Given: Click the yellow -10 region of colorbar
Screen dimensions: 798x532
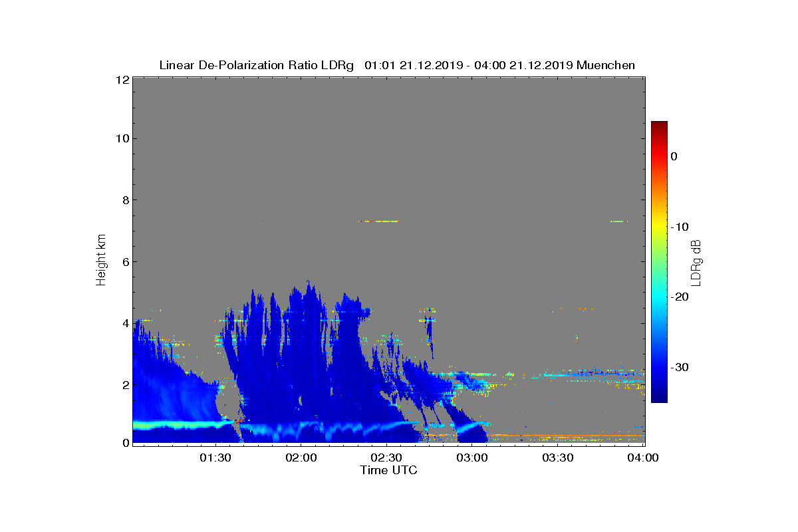Looking at the screenshot, I should point(659,227).
